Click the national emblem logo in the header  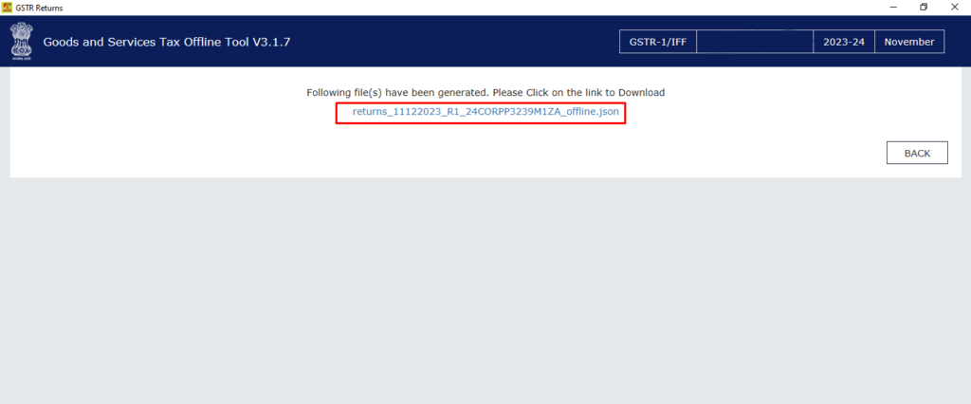[x=21, y=42]
